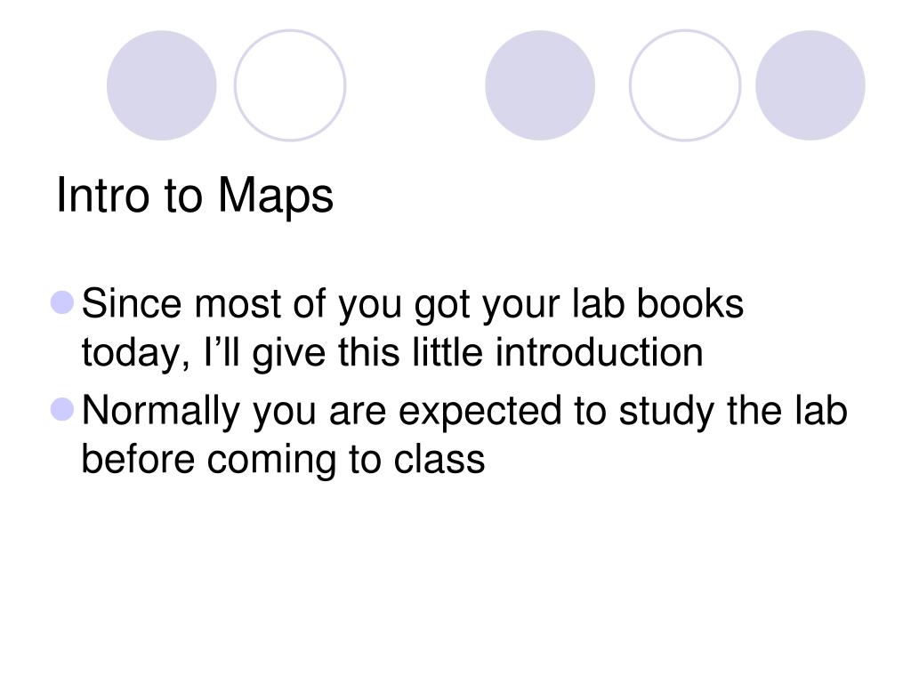
Task: Click the word 'Intro' in the title
Action: point(103,195)
